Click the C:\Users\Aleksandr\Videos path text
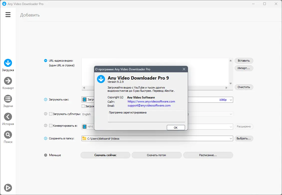 pyautogui.click(x=103, y=138)
